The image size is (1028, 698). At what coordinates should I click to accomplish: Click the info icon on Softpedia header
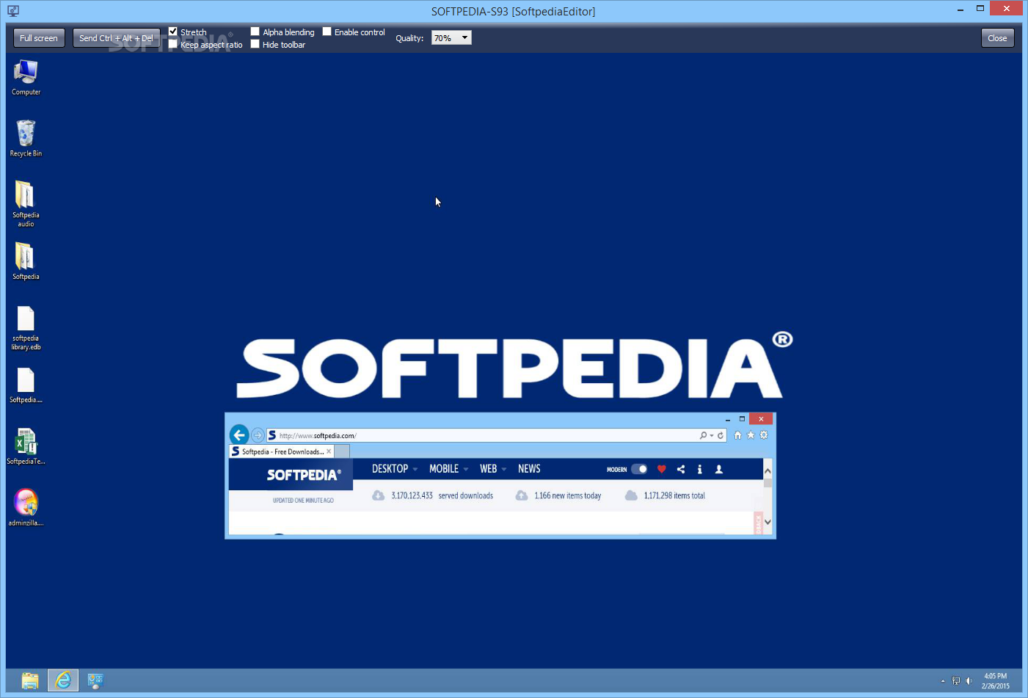tap(699, 469)
